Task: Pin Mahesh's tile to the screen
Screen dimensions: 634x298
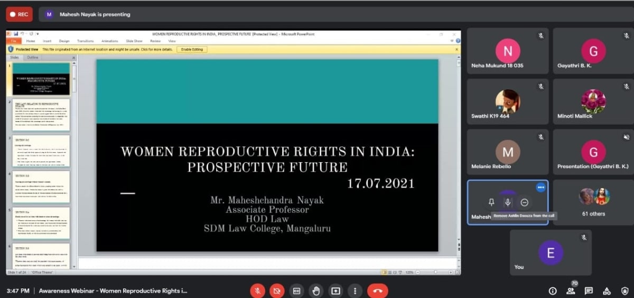Action: pyautogui.click(x=491, y=202)
